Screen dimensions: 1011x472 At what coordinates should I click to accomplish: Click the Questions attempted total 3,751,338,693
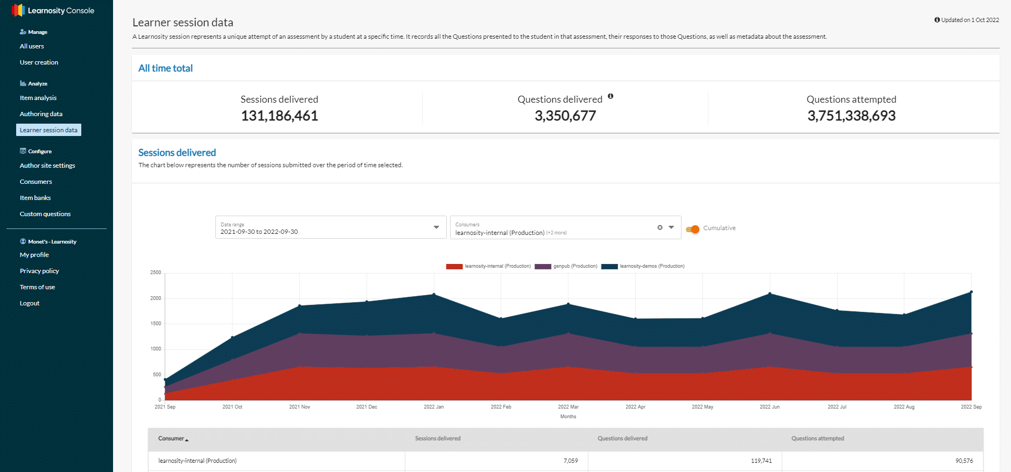tap(852, 116)
